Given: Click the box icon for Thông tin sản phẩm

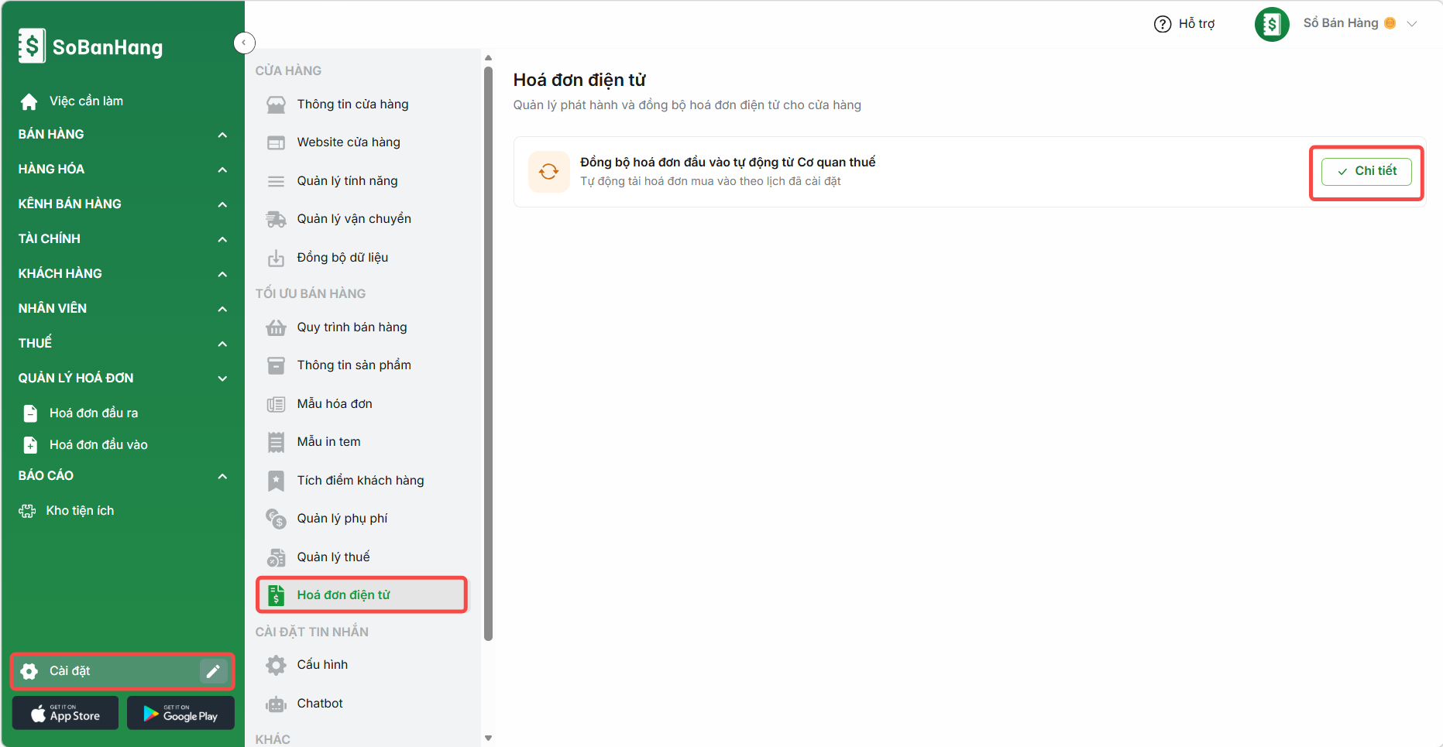Looking at the screenshot, I should point(276,365).
